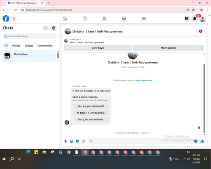Screen dimensions: 211x169
Task: Open Microsoft Edge from the taskbar
Action: click(28, 152)
